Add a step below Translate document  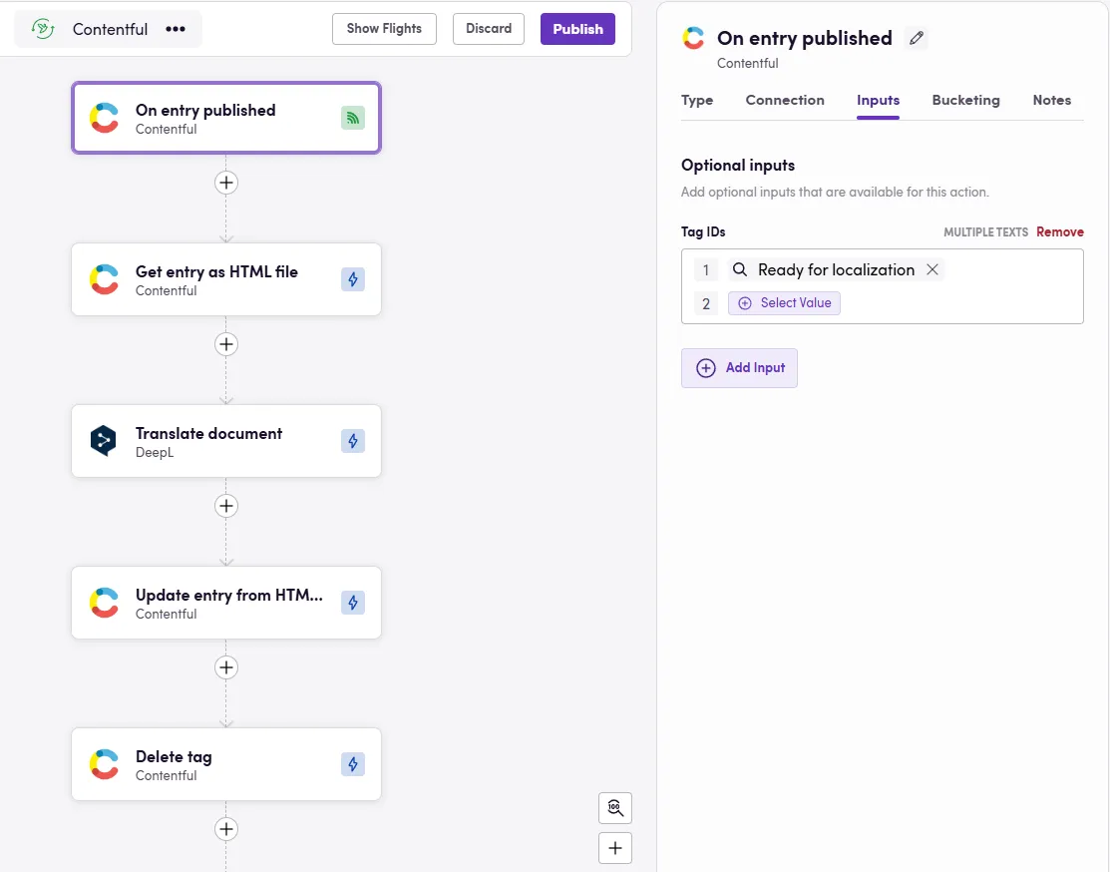[226, 506]
